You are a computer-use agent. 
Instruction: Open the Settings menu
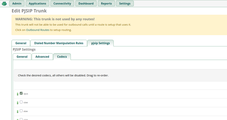click(x=125, y=4)
